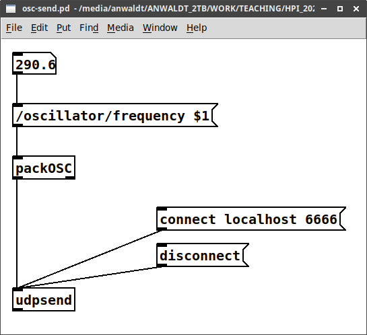Open the File menu
The image size is (367, 335).
click(x=14, y=28)
